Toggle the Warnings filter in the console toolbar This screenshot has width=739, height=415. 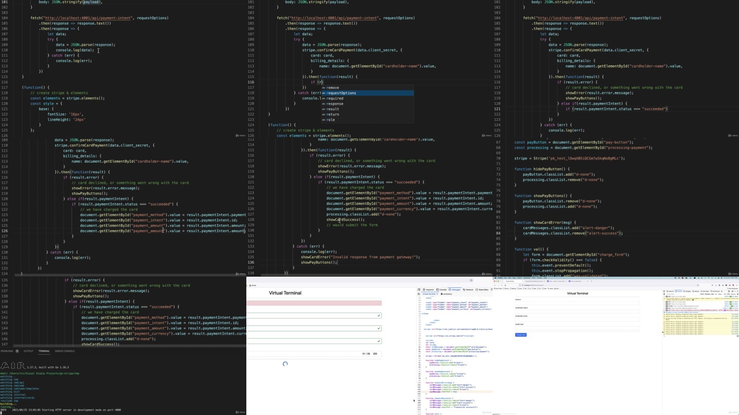click(707, 294)
